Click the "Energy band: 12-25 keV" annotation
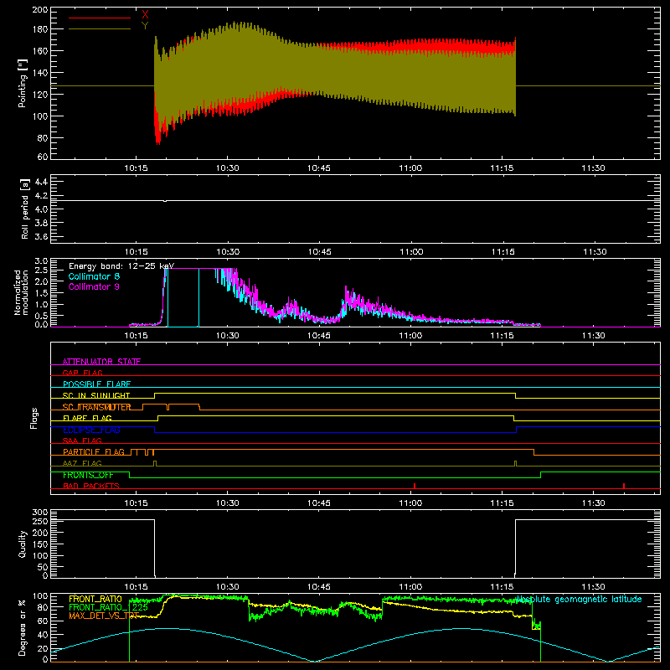The width and height of the screenshot is (670, 670). 121,266
